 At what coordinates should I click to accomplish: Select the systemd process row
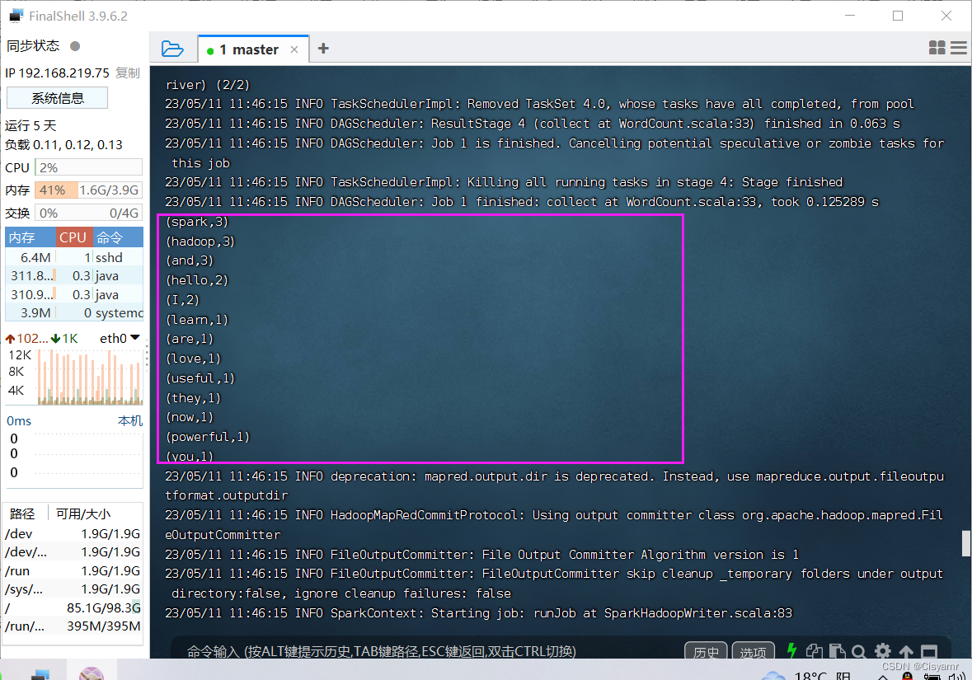coord(74,313)
